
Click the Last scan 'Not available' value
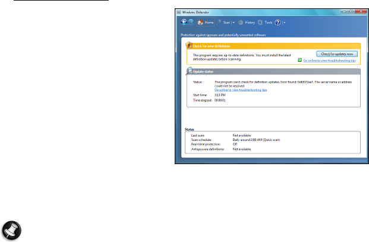pos(242,136)
